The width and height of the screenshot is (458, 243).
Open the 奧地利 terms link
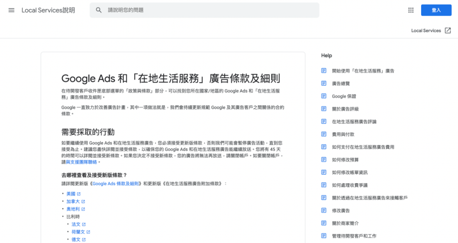click(x=73, y=209)
